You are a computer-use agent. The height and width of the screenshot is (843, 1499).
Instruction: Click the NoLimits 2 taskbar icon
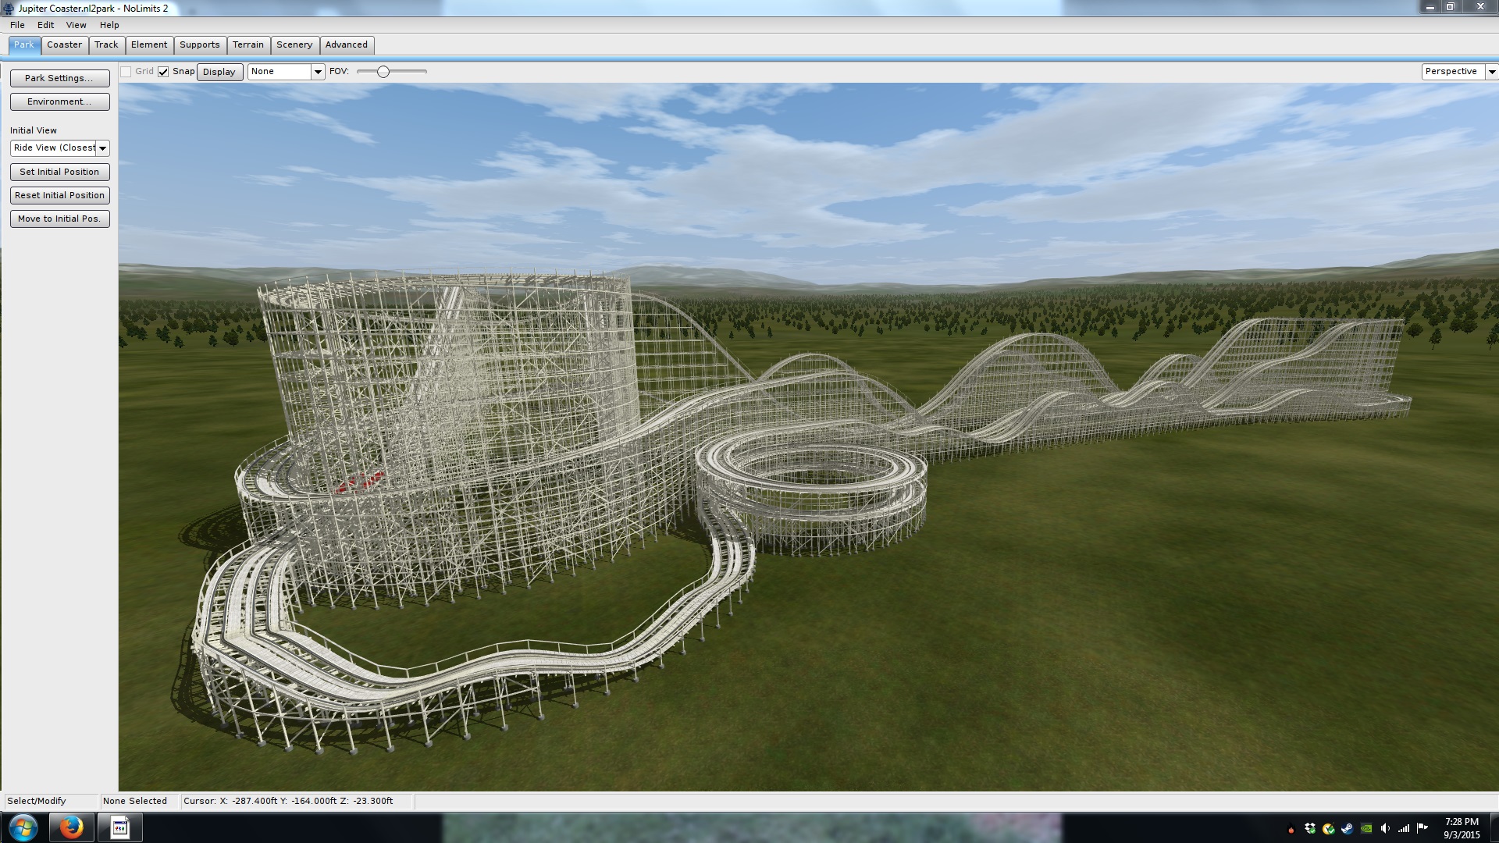pyautogui.click(x=119, y=827)
